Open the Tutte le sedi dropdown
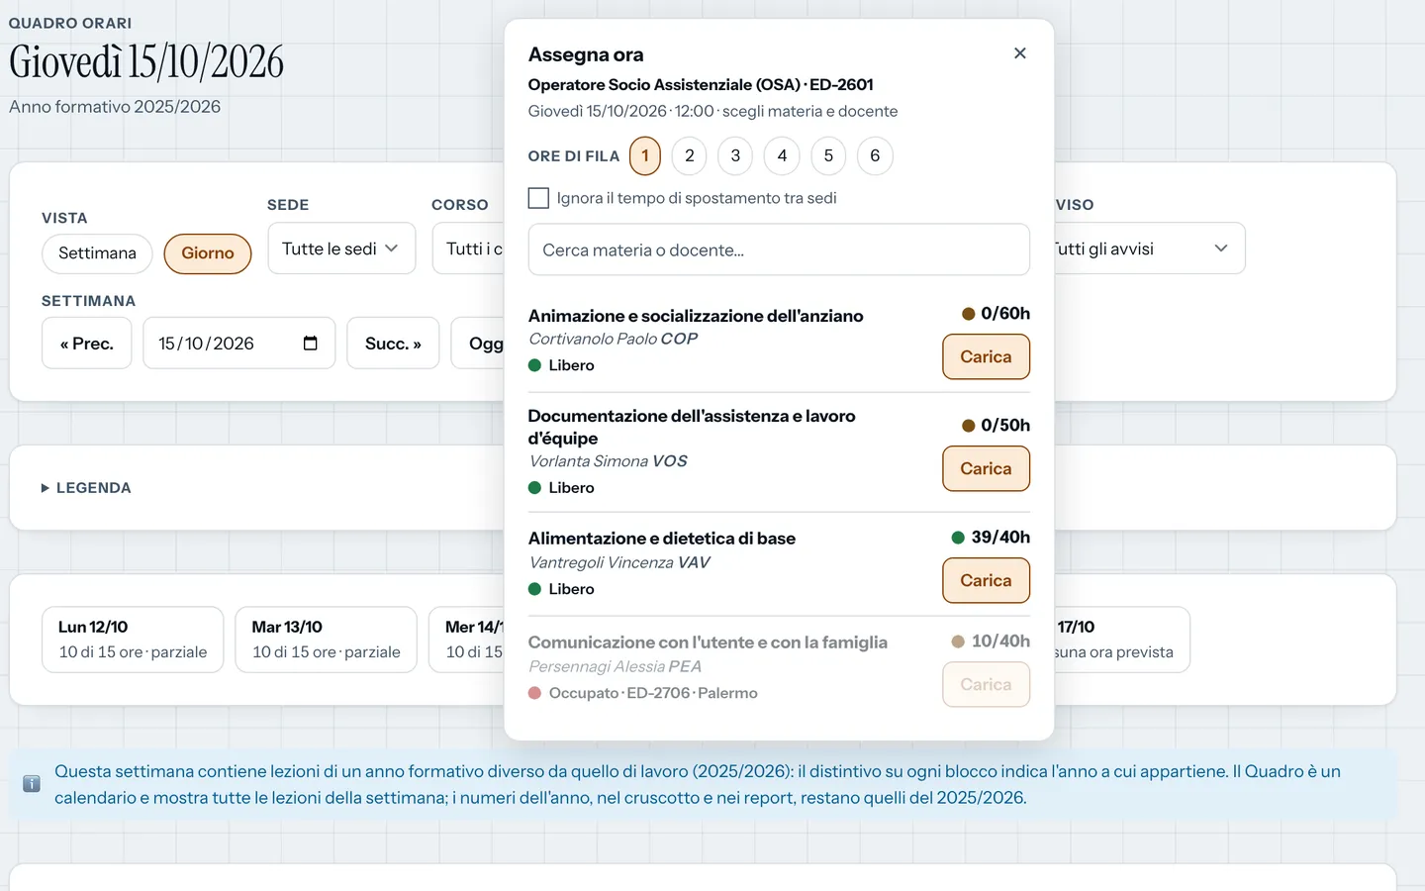 click(341, 248)
